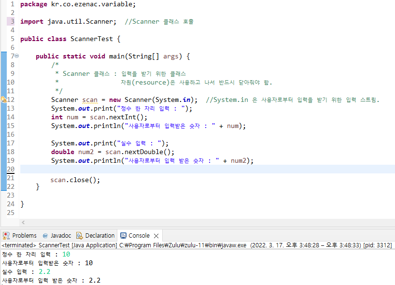Click the editor's left horizontal scroll arrow
The height and width of the screenshot is (285, 395).
click(23, 222)
